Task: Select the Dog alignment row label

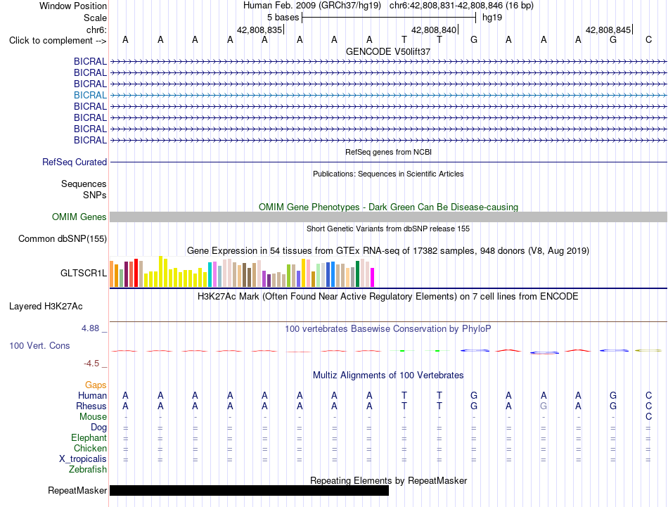Action: (98, 428)
